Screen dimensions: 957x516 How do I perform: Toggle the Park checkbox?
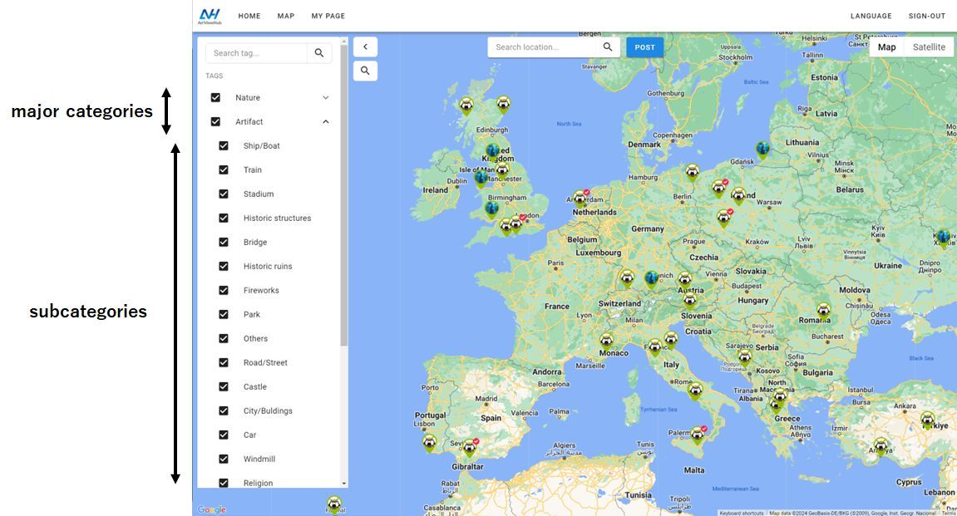coord(224,314)
